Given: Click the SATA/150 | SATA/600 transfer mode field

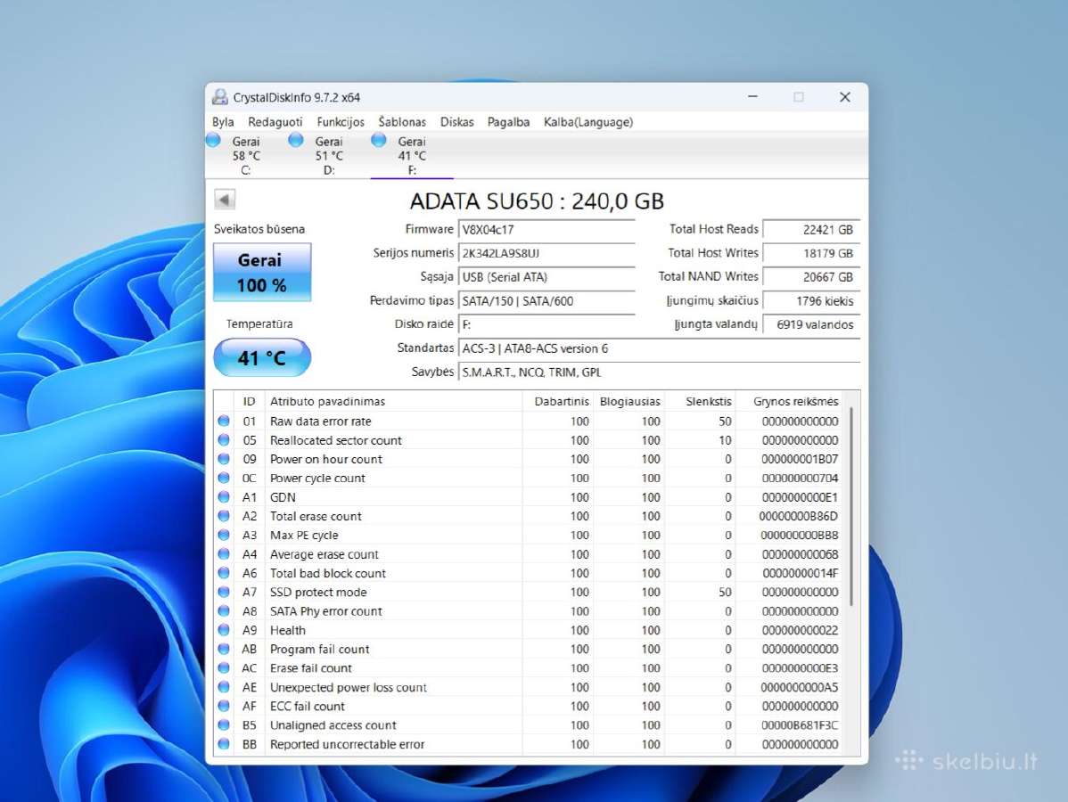Looking at the screenshot, I should click(x=547, y=301).
